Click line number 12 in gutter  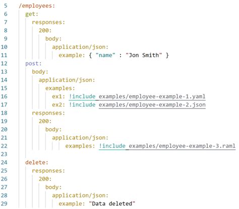pyautogui.click(x=4, y=64)
